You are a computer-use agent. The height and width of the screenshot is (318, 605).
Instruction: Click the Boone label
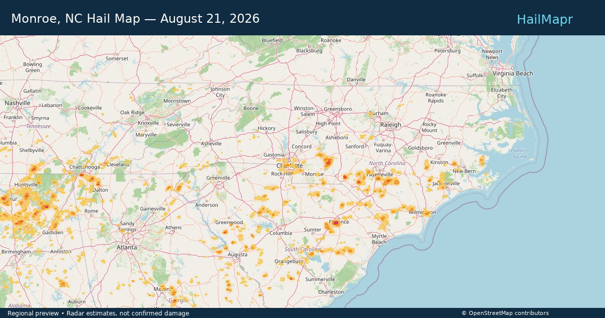[251, 109]
